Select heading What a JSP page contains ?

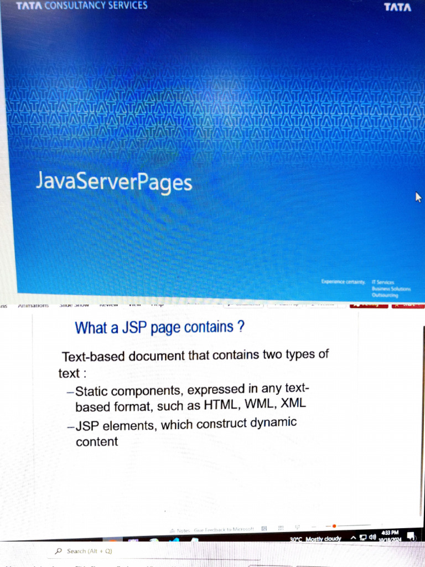pyautogui.click(x=159, y=328)
